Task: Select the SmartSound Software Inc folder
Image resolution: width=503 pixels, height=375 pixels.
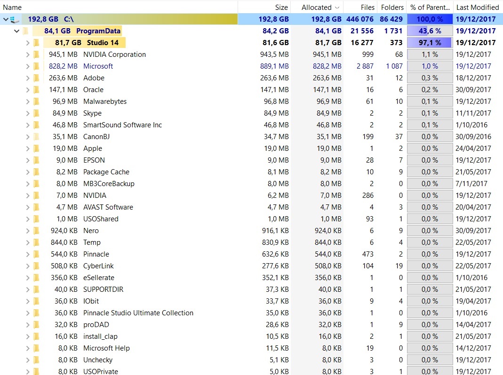Action: [122, 125]
